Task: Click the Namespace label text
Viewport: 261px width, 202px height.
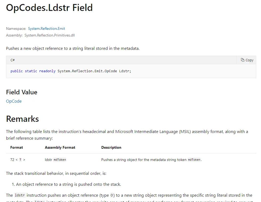Action: [16, 29]
